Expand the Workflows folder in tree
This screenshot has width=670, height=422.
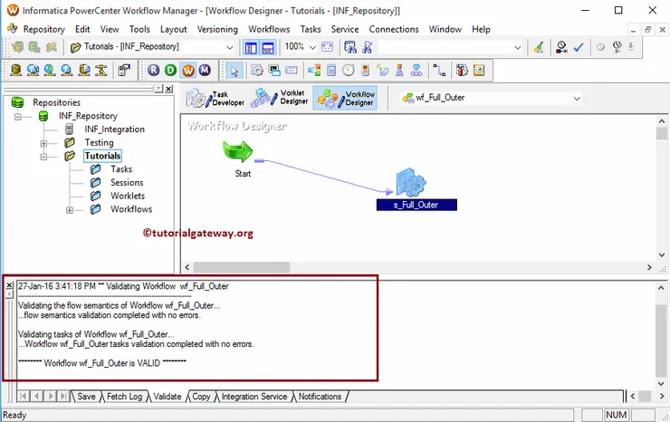70,209
